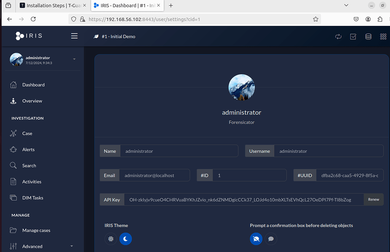The image size is (390, 252).
Task: Go to Alerts in the sidebar
Action: coord(28,150)
